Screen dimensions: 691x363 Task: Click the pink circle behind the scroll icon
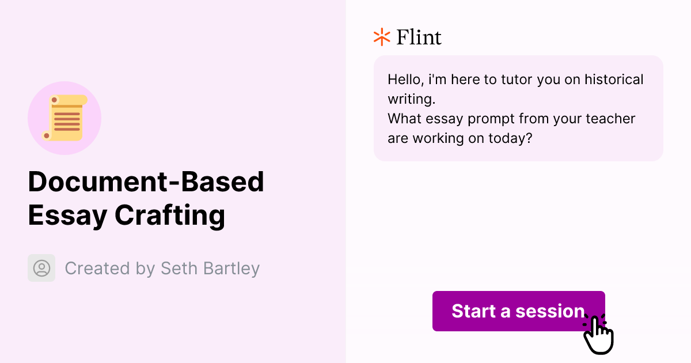64,118
